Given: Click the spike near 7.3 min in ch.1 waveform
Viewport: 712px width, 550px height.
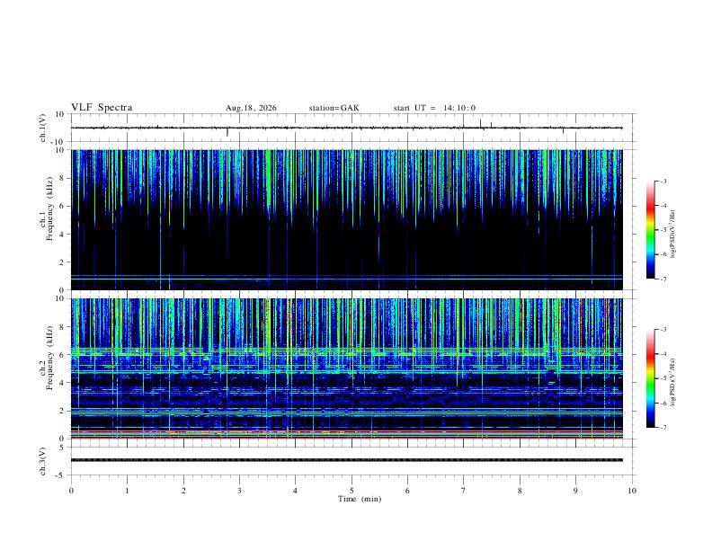Looking at the screenshot, I should [480, 124].
